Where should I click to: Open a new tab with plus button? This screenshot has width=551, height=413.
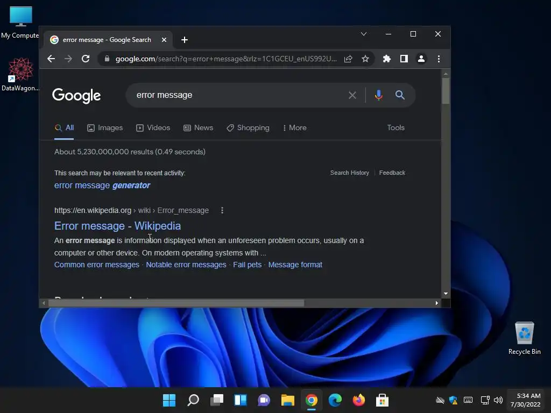tap(185, 40)
